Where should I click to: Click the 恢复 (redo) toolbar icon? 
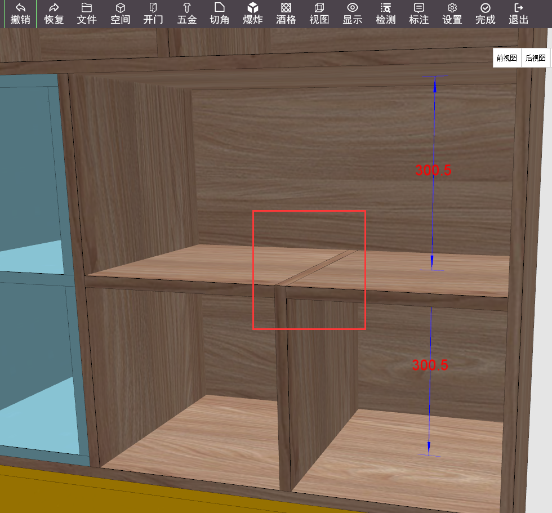click(54, 14)
